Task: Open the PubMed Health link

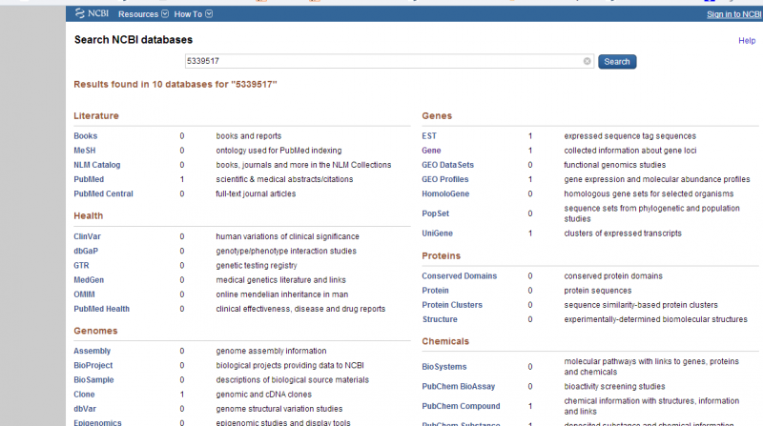Action: click(x=102, y=309)
